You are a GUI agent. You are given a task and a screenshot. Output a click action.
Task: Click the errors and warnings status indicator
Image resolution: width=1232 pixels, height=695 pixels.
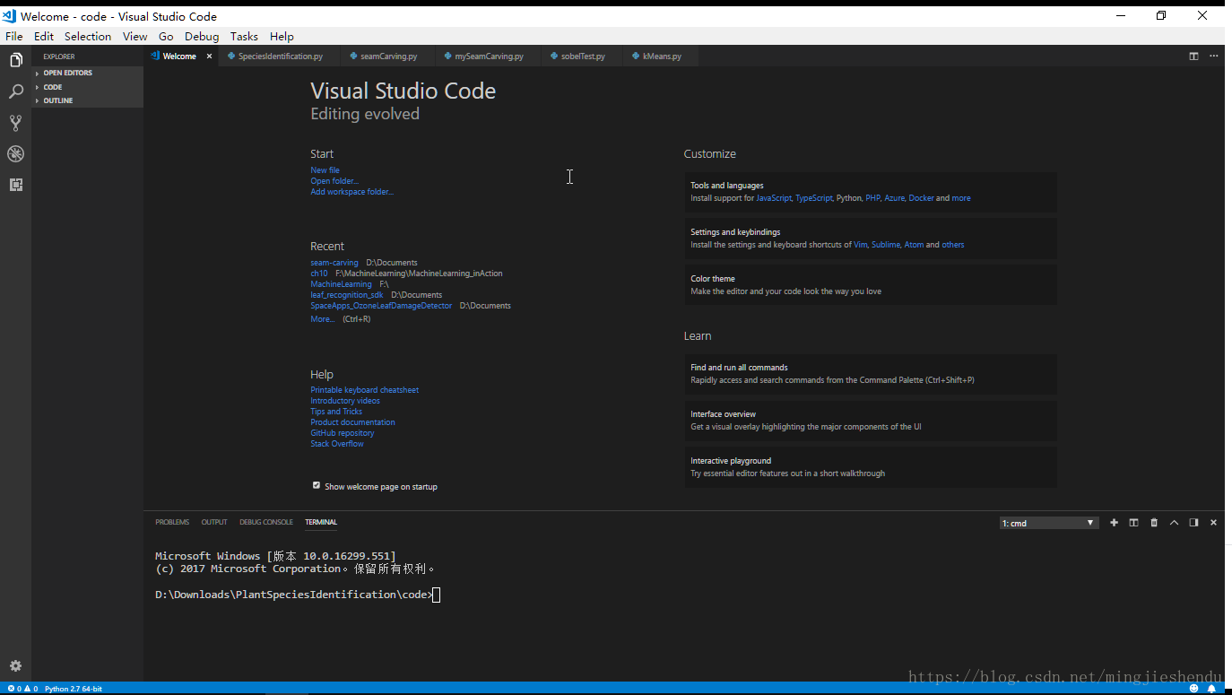(x=22, y=689)
